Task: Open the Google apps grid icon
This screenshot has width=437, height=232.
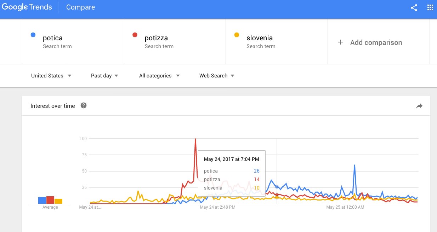Action: point(430,7)
